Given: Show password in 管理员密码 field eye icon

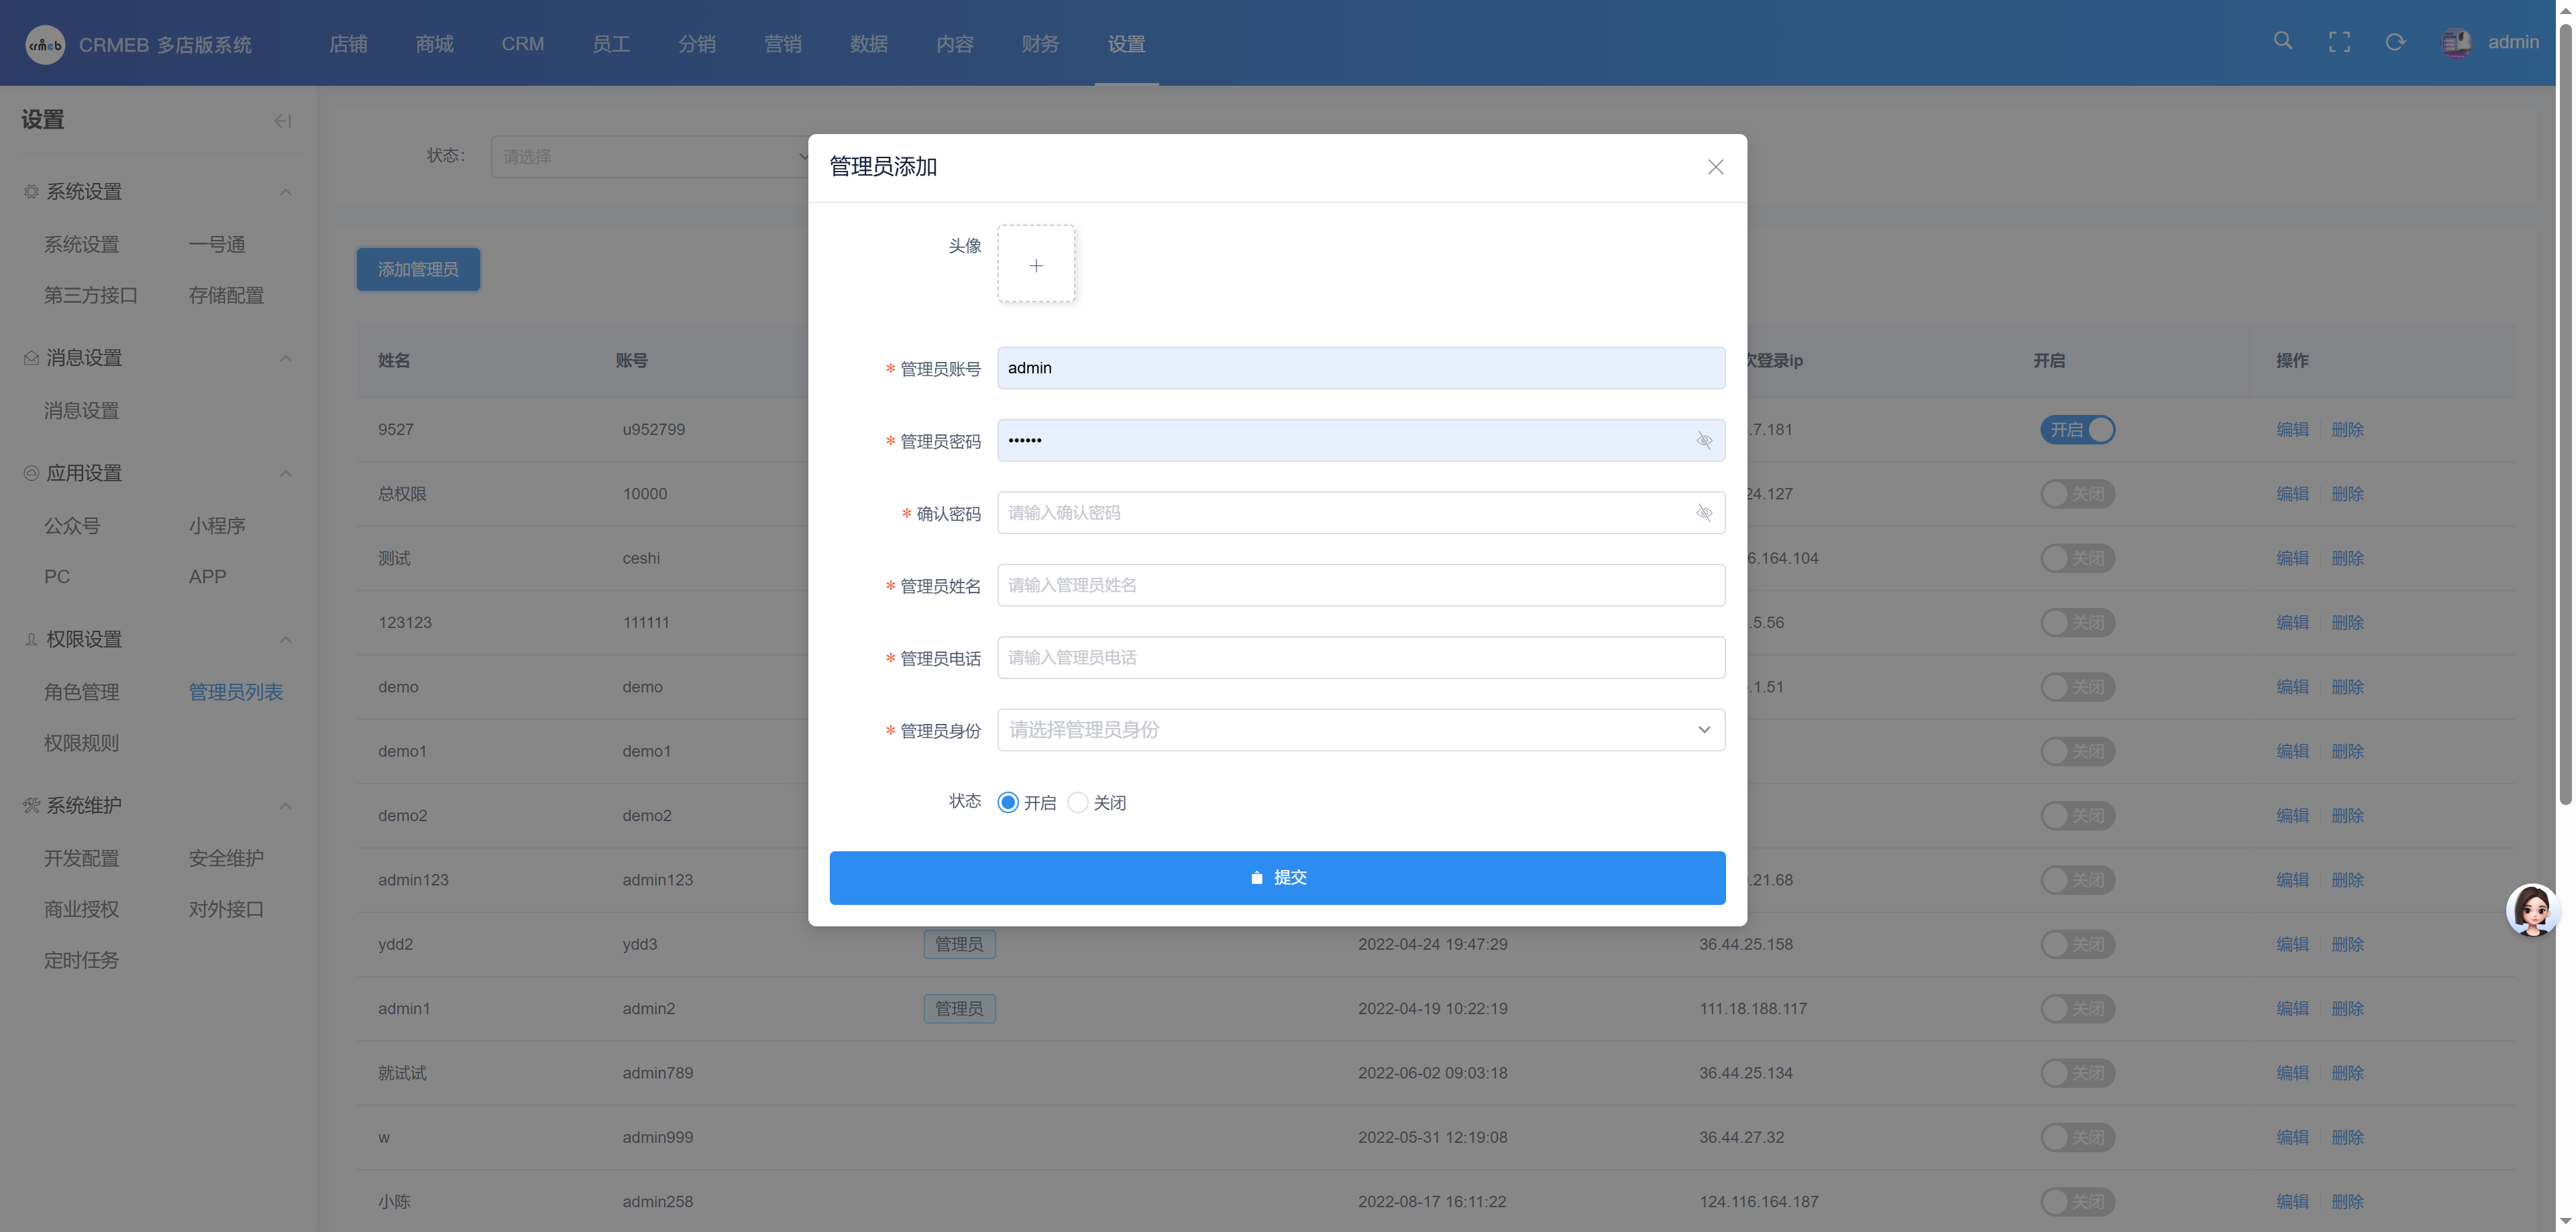Looking at the screenshot, I should (1704, 440).
